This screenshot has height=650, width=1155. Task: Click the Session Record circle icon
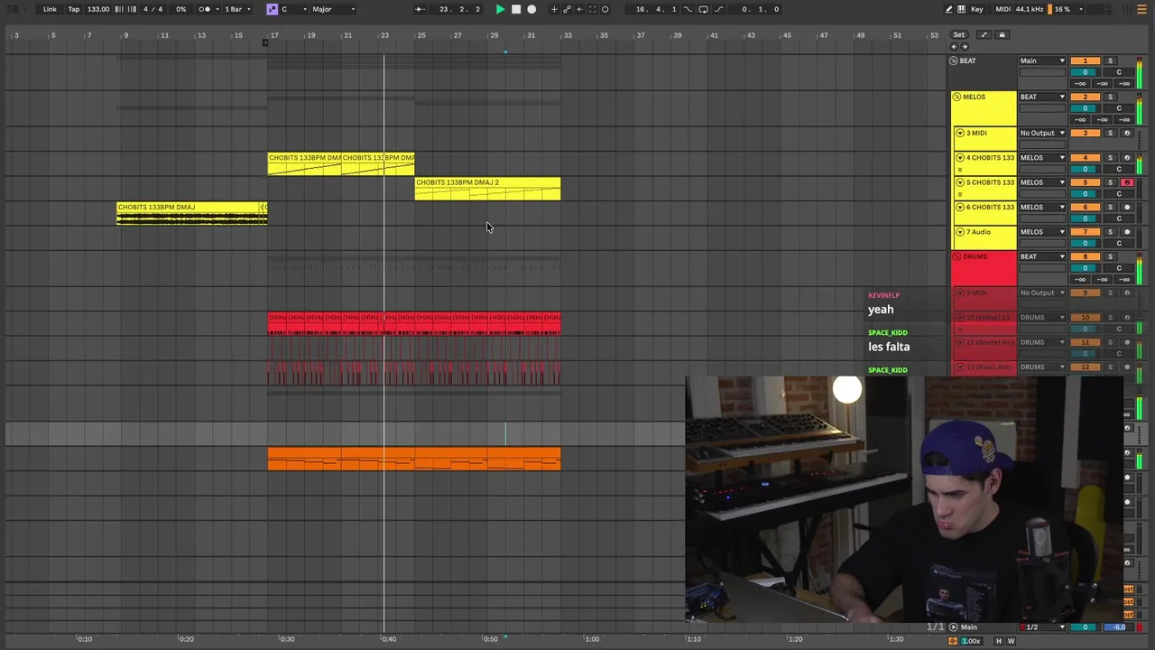pyautogui.click(x=605, y=9)
